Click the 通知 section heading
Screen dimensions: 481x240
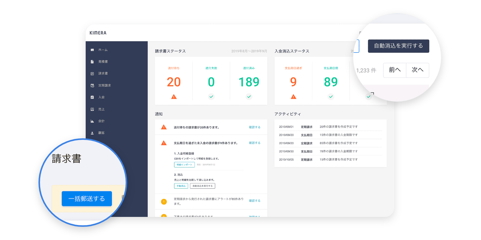159,114
